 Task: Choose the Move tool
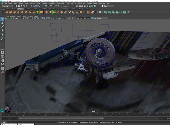(x=2, y=31)
